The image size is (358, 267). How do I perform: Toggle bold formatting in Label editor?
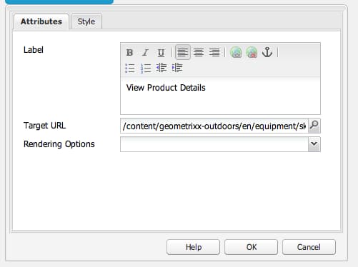pos(129,52)
